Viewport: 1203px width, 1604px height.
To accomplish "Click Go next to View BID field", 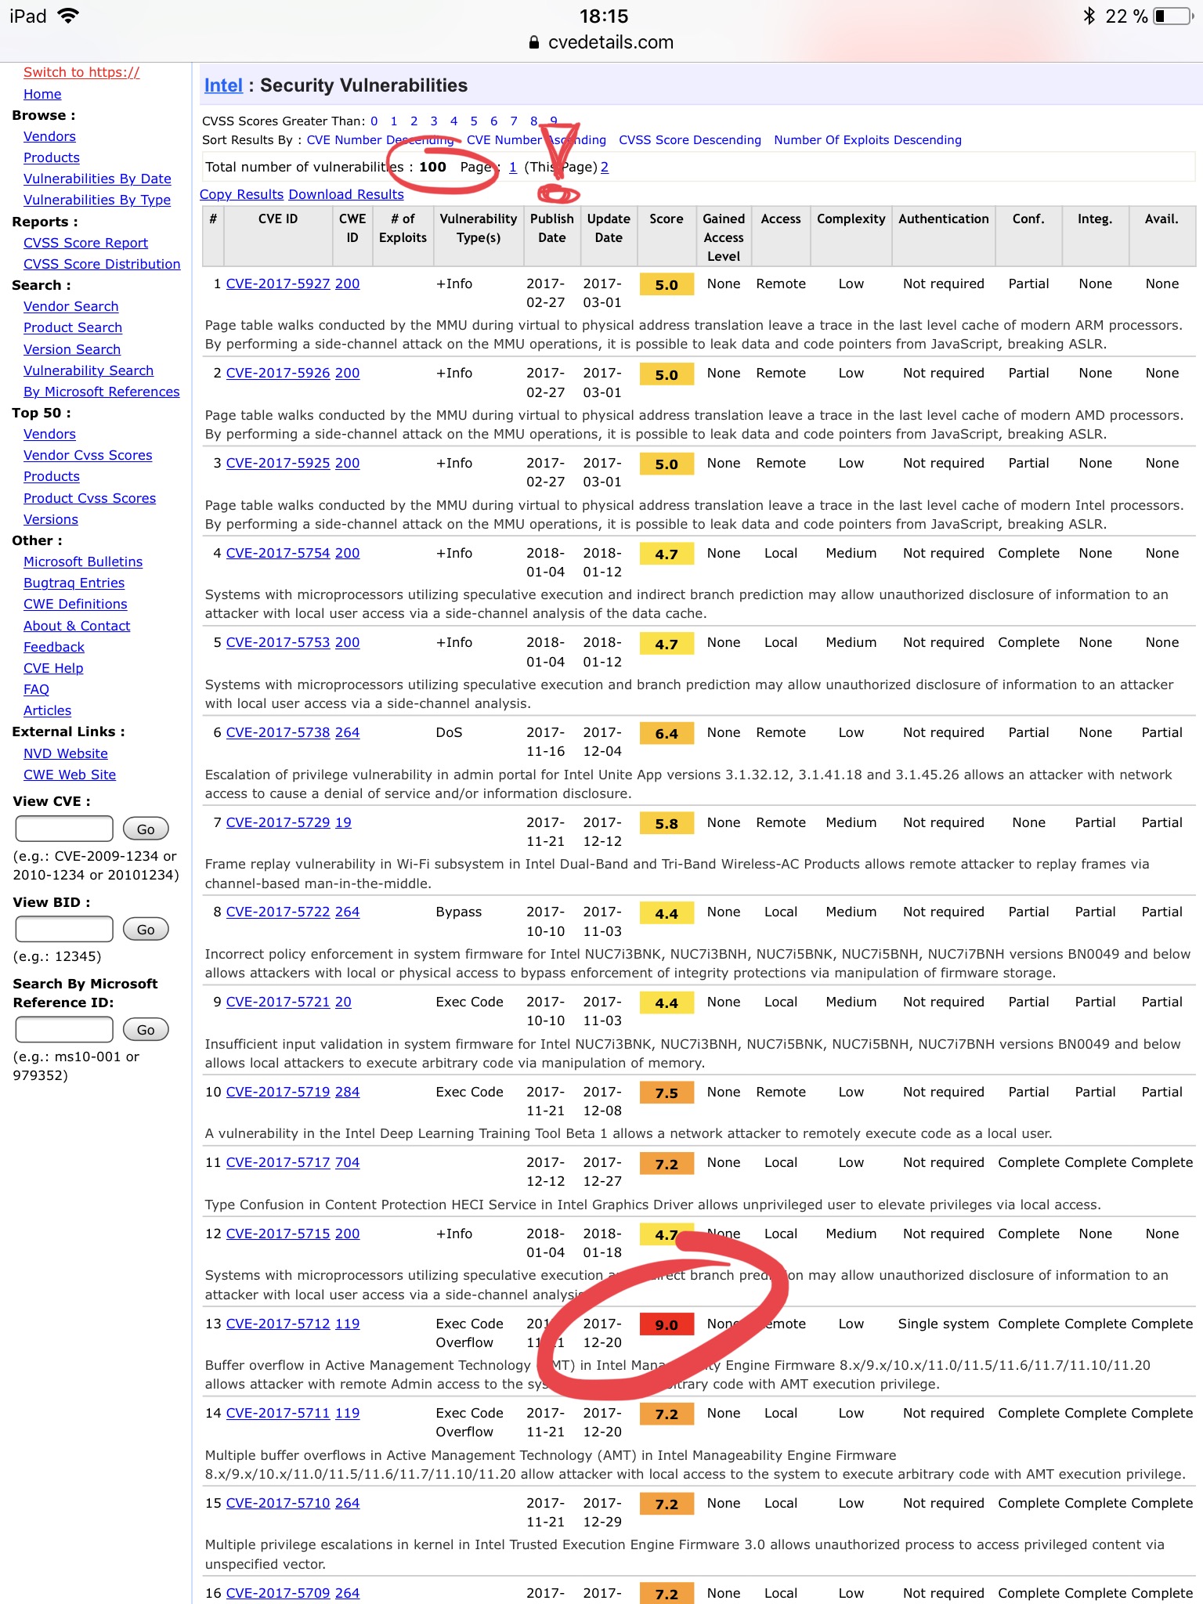I will coord(146,929).
